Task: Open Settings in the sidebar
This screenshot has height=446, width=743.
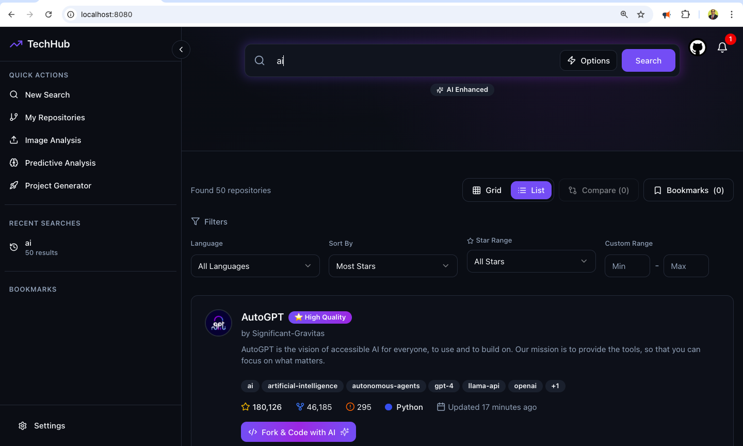Action: point(41,426)
